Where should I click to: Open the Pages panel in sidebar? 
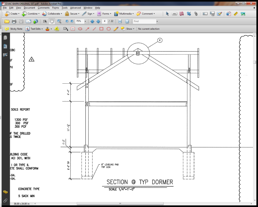point(5,38)
